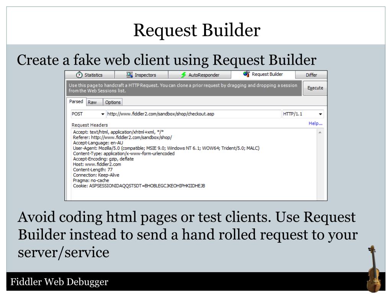This screenshot has width=392, height=294.
Task: Click the Execute button
Action: pos(315,88)
